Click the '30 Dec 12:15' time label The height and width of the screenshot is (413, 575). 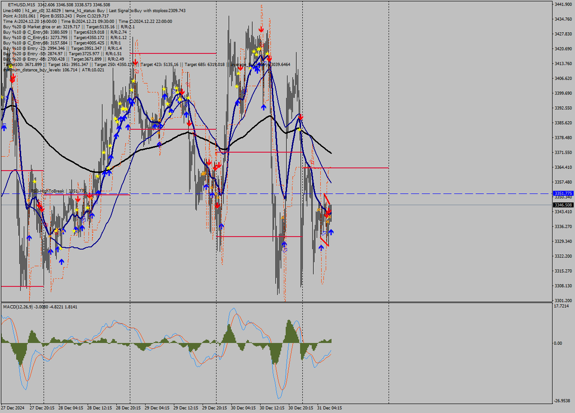[272, 408]
